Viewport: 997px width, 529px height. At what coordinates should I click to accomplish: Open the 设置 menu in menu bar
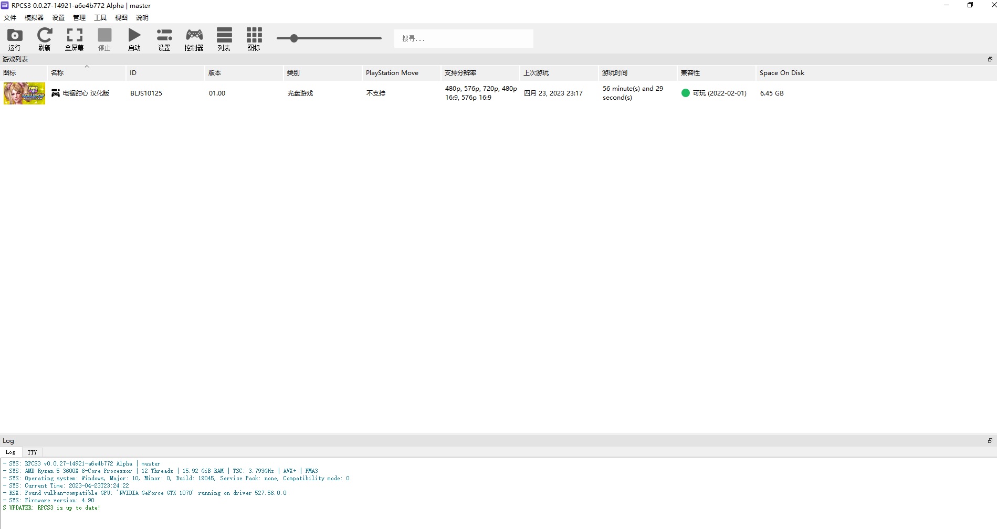(58, 17)
